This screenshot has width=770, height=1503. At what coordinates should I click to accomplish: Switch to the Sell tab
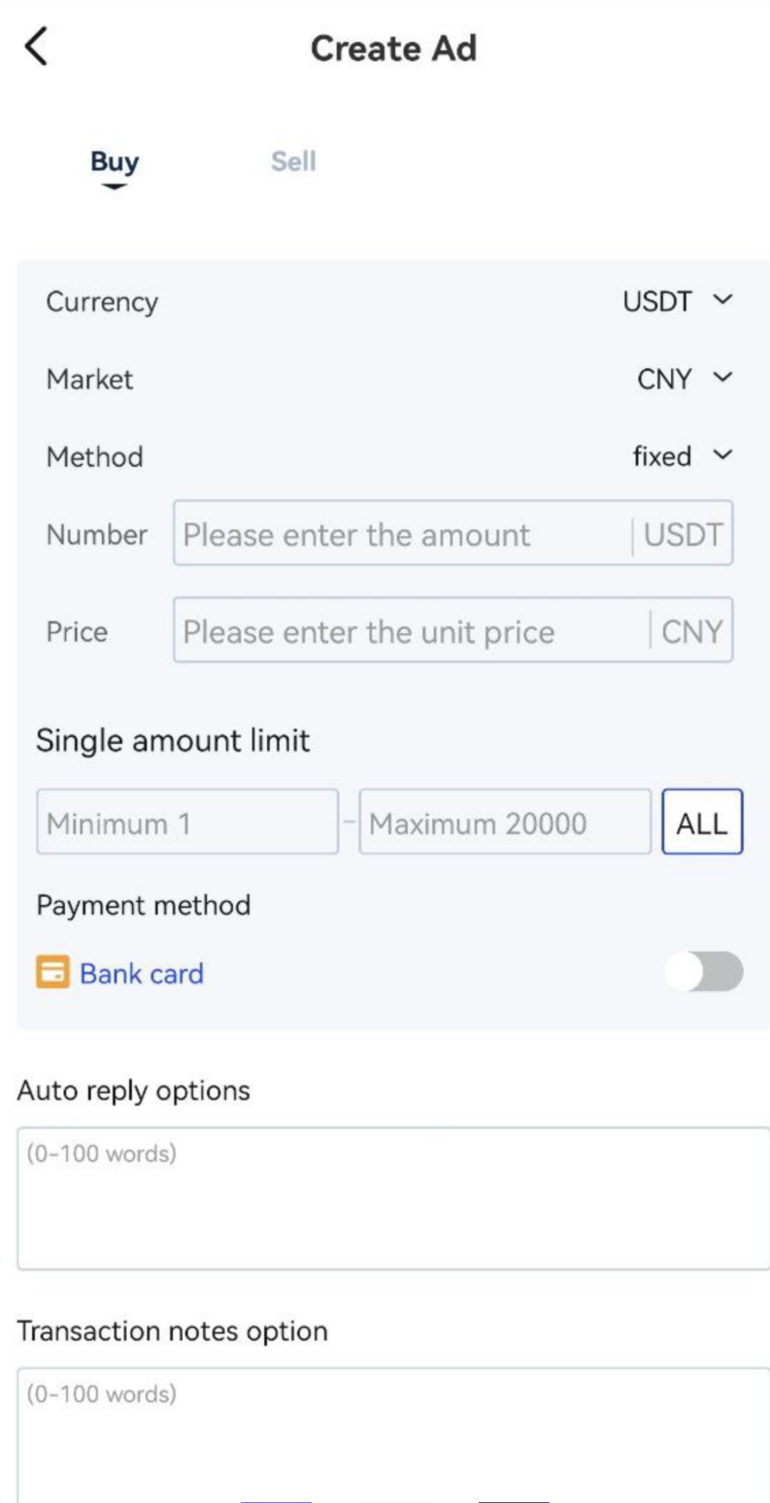293,161
